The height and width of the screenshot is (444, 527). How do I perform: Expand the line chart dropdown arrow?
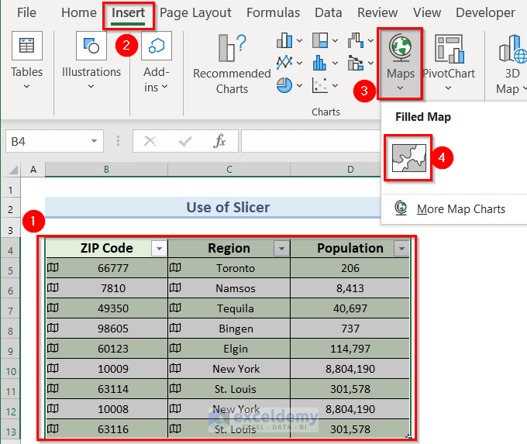pyautogui.click(x=299, y=63)
